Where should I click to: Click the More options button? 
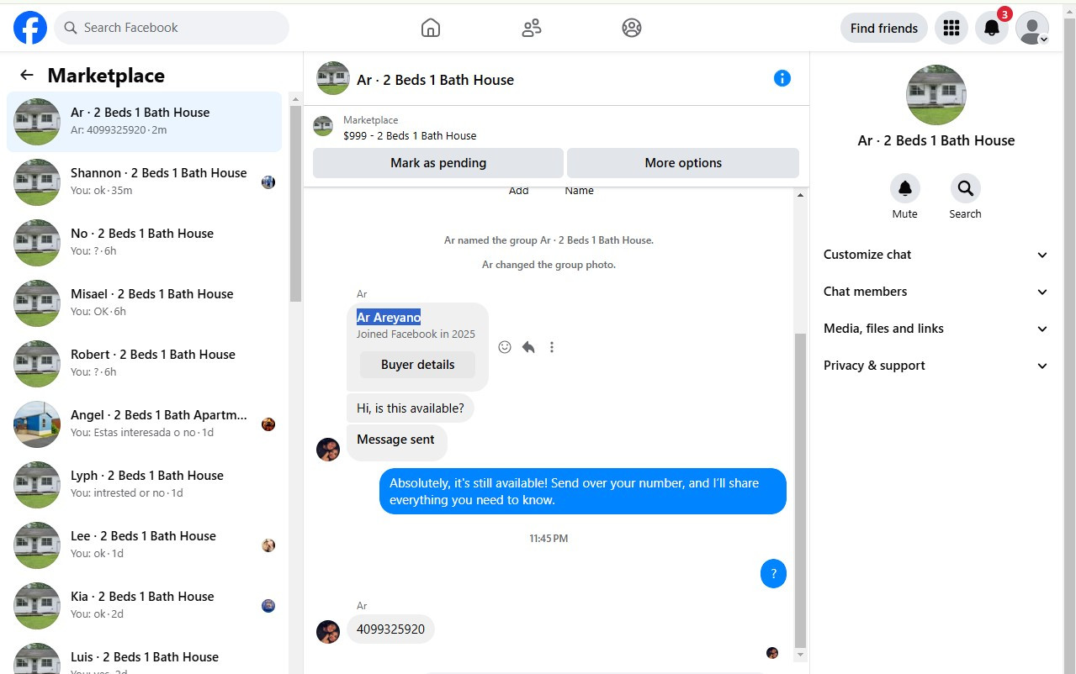[x=683, y=163]
